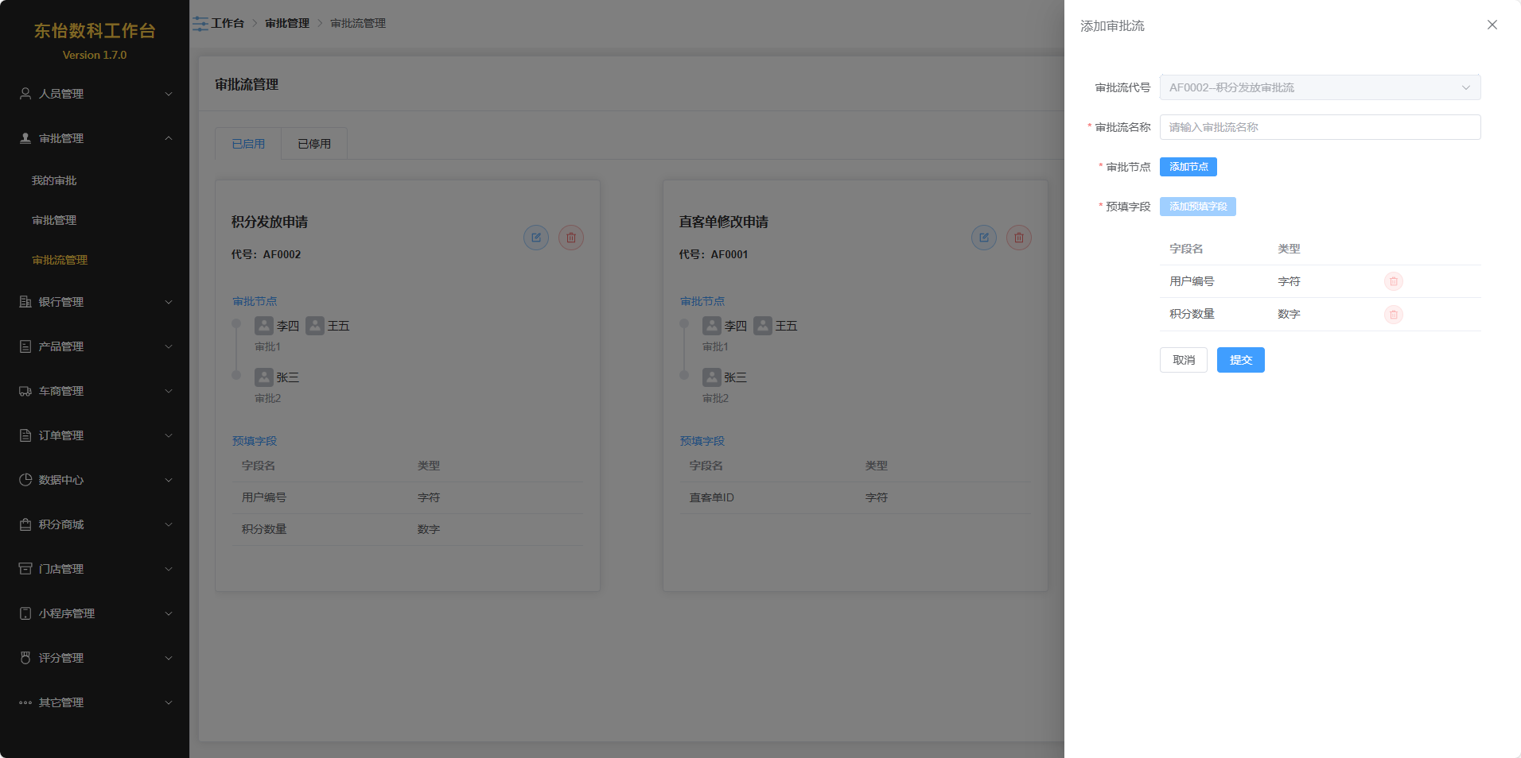The width and height of the screenshot is (1521, 758).
Task: Delete the 积分数量 prefill field row
Action: click(1393, 315)
